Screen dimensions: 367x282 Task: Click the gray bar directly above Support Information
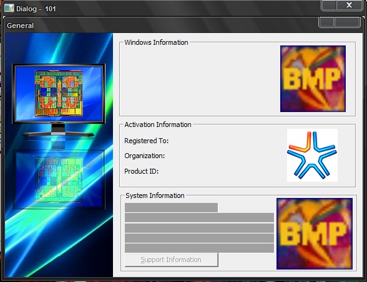click(x=199, y=248)
